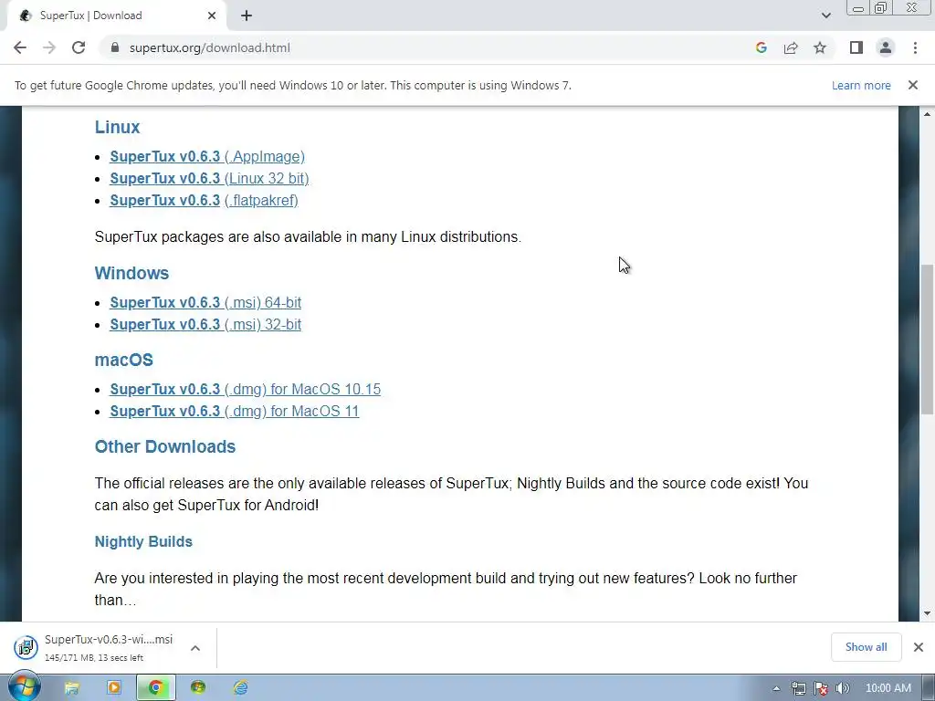Image resolution: width=935 pixels, height=701 pixels.
Task: Download dmg for MacOS 11
Action: pyautogui.click(x=235, y=412)
